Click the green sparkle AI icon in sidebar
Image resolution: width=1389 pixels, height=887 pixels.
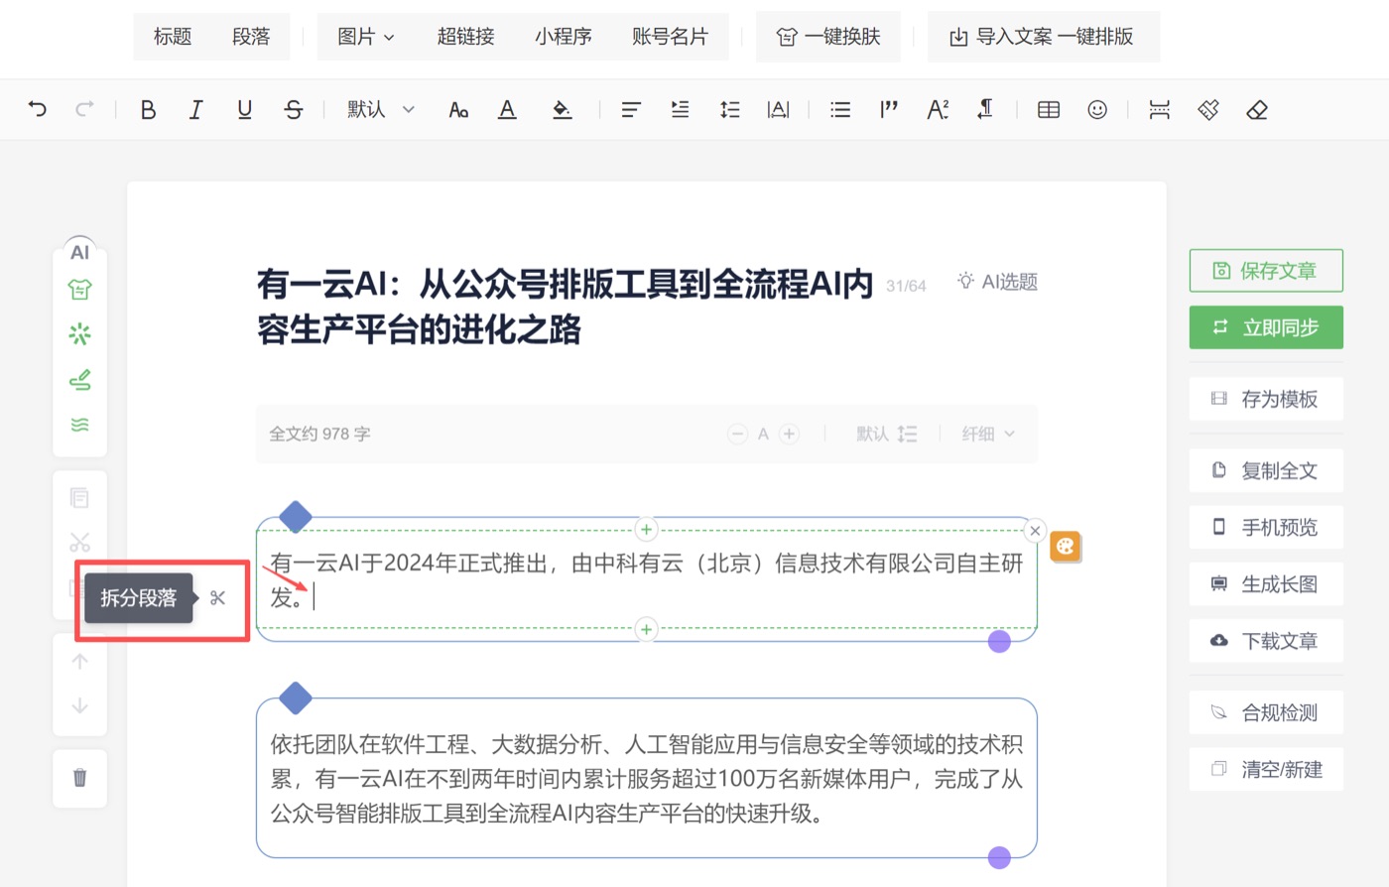tap(80, 334)
